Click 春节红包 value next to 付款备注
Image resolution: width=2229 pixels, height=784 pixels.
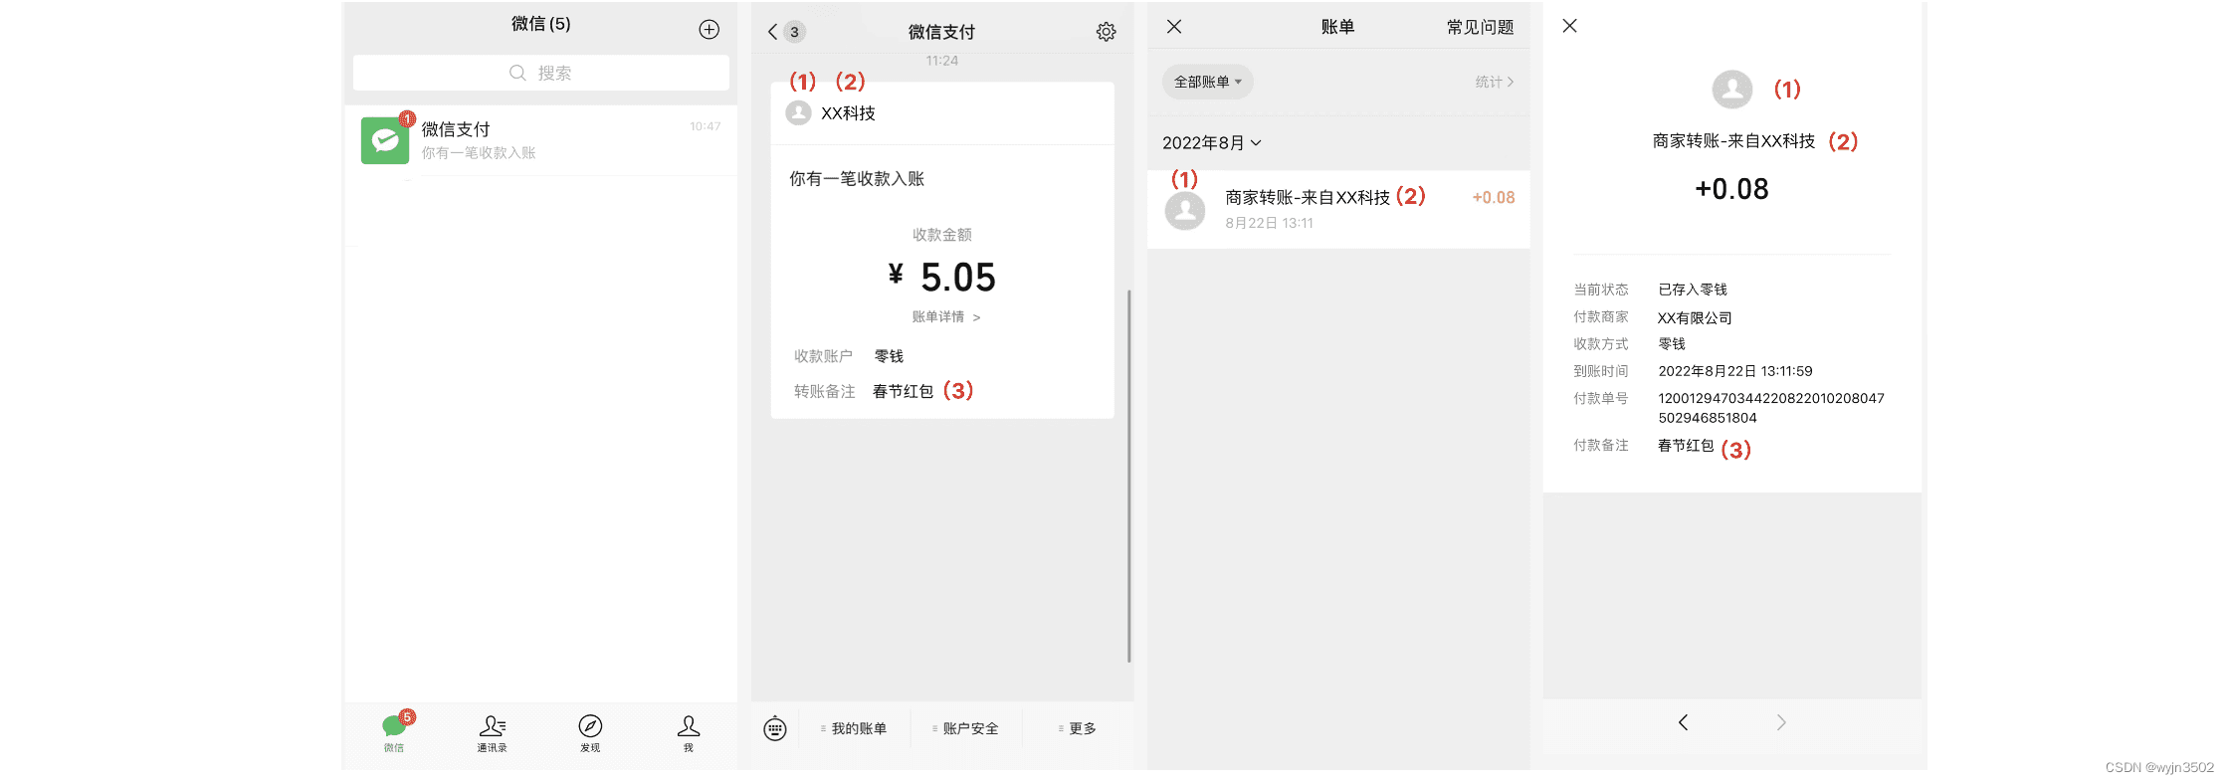tap(1686, 446)
